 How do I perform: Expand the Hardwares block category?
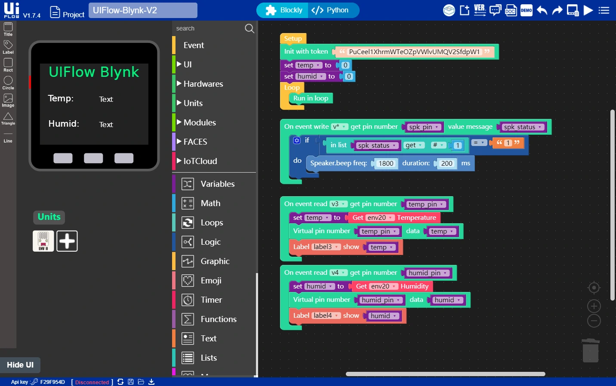pyautogui.click(x=203, y=84)
